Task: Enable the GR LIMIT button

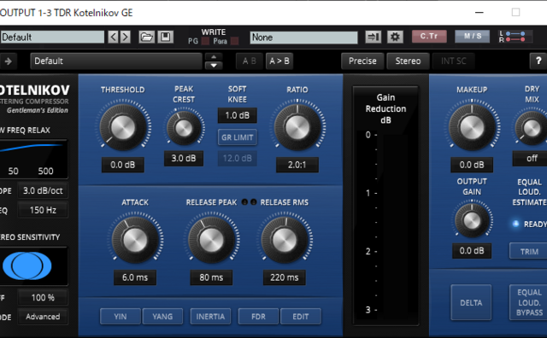Action: coord(238,137)
